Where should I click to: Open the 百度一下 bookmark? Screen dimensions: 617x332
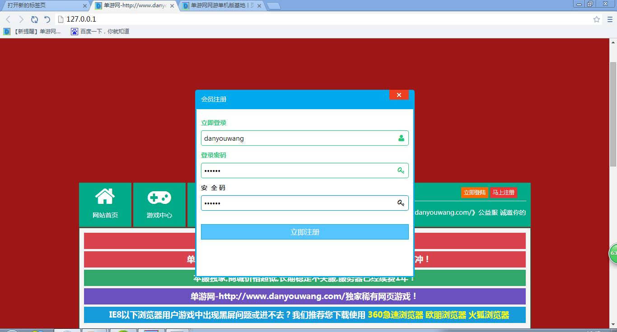(100, 32)
